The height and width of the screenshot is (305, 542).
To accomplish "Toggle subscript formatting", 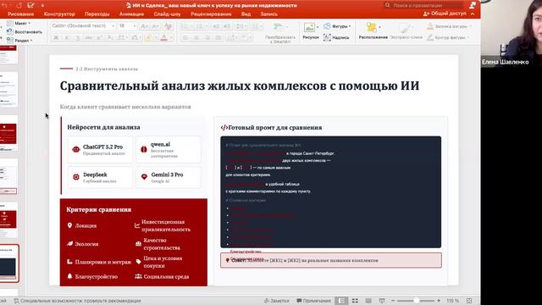I will 110,37.
